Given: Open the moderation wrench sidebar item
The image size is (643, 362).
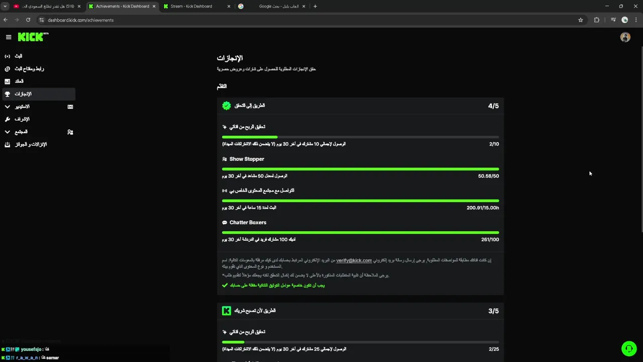Looking at the screenshot, I should point(22,119).
